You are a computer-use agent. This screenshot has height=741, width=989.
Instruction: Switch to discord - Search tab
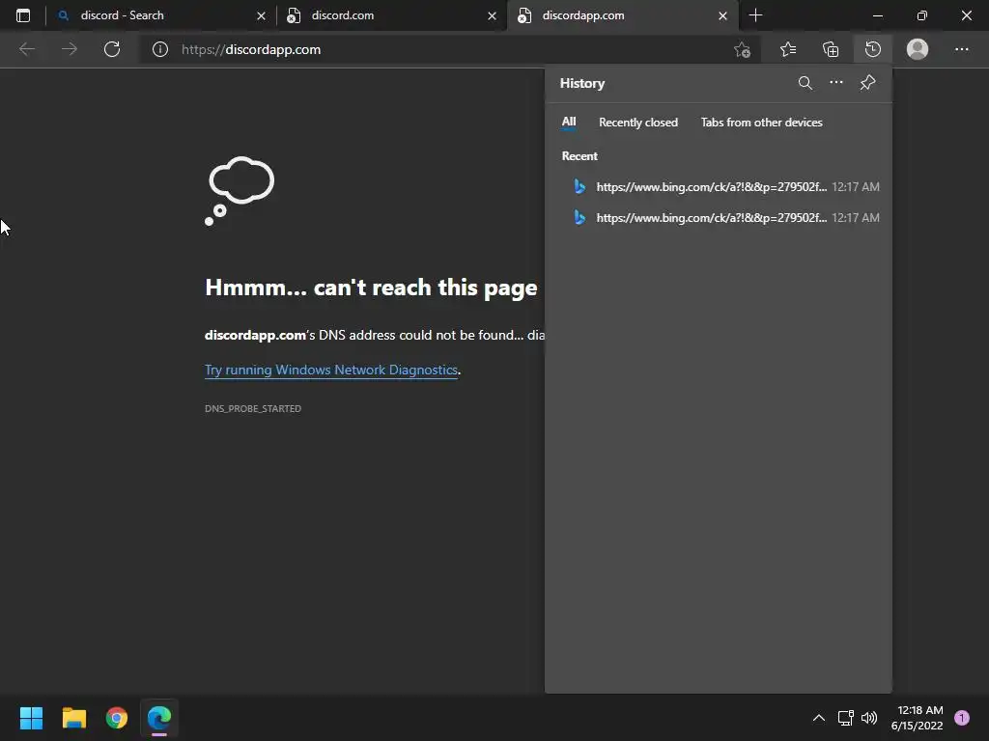click(161, 15)
